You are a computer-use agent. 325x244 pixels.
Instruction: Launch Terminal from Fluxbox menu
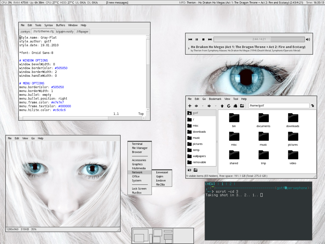coord(140,144)
